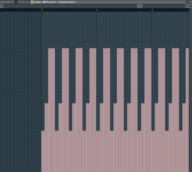Viewport: 192px width, 172px height.
Task: Select the Paint brush tool
Action: (x=16, y=2)
